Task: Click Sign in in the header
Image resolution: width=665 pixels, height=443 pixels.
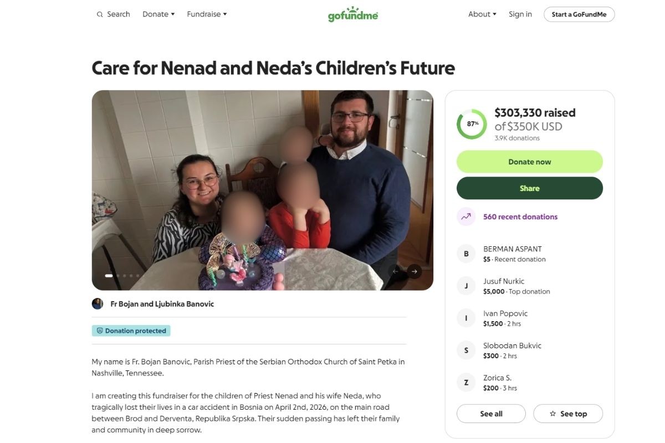Action: (x=520, y=14)
